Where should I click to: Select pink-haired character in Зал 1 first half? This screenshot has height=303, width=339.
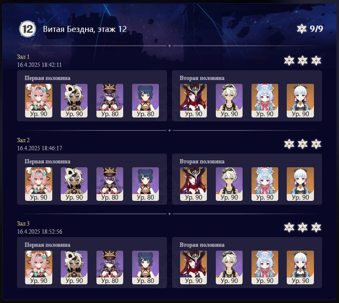(39, 101)
